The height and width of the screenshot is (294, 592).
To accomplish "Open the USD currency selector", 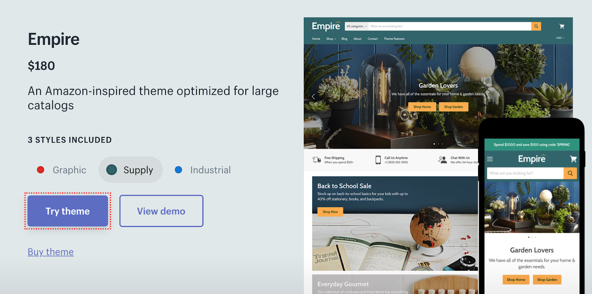I will coord(560,38).
